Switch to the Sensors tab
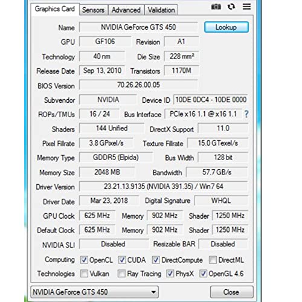 click(x=94, y=10)
